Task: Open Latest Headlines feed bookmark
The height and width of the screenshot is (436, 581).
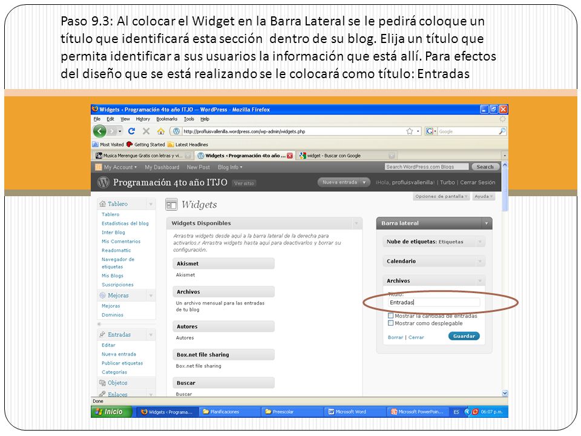Action: coord(188,145)
